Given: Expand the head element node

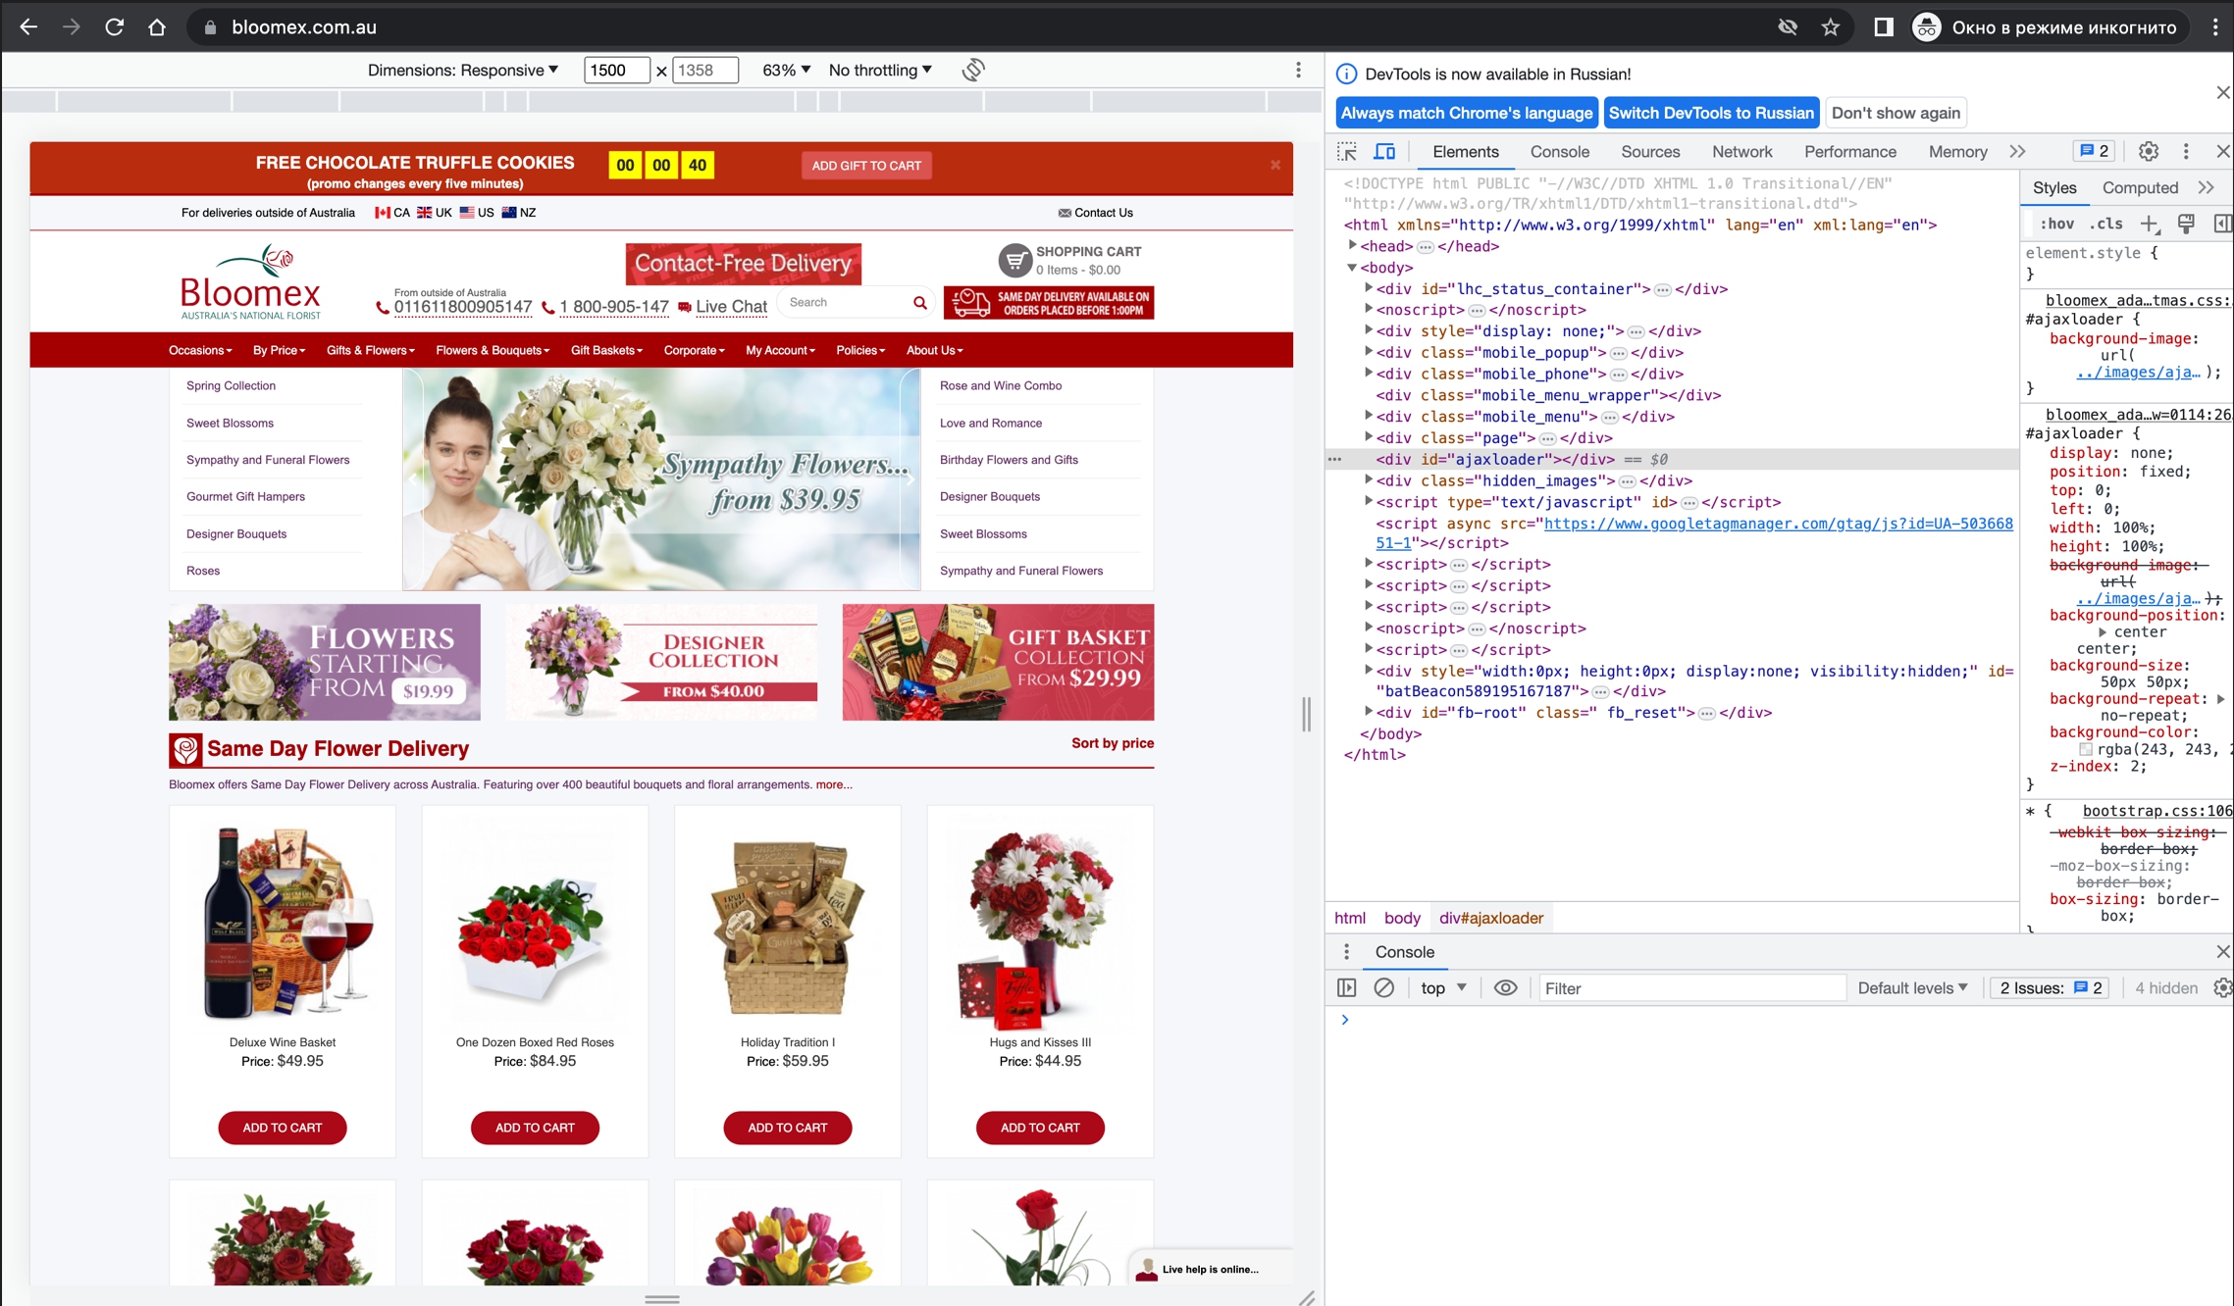Looking at the screenshot, I should (1352, 246).
